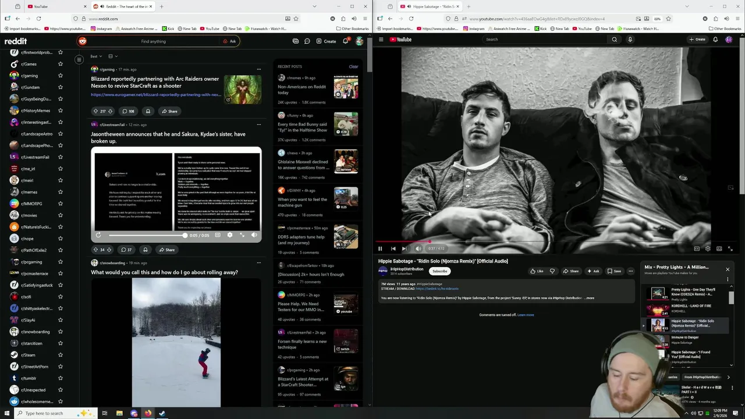Viewport: 745px width, 419px height.
Task: Enter fullscreen on the YouTube player
Action: coord(730,248)
